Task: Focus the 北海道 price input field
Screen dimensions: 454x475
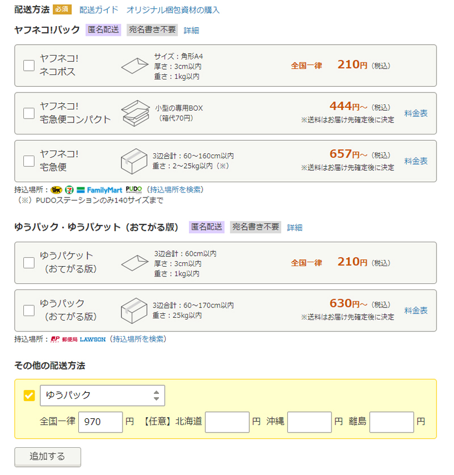Action: [x=227, y=422]
